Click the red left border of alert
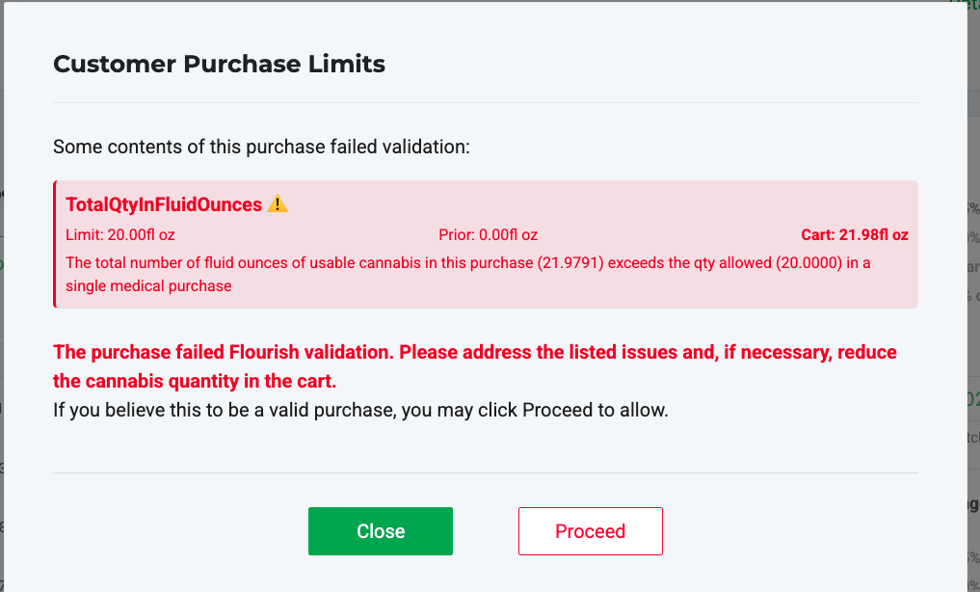Image resolution: width=980 pixels, height=592 pixels. [x=56, y=244]
